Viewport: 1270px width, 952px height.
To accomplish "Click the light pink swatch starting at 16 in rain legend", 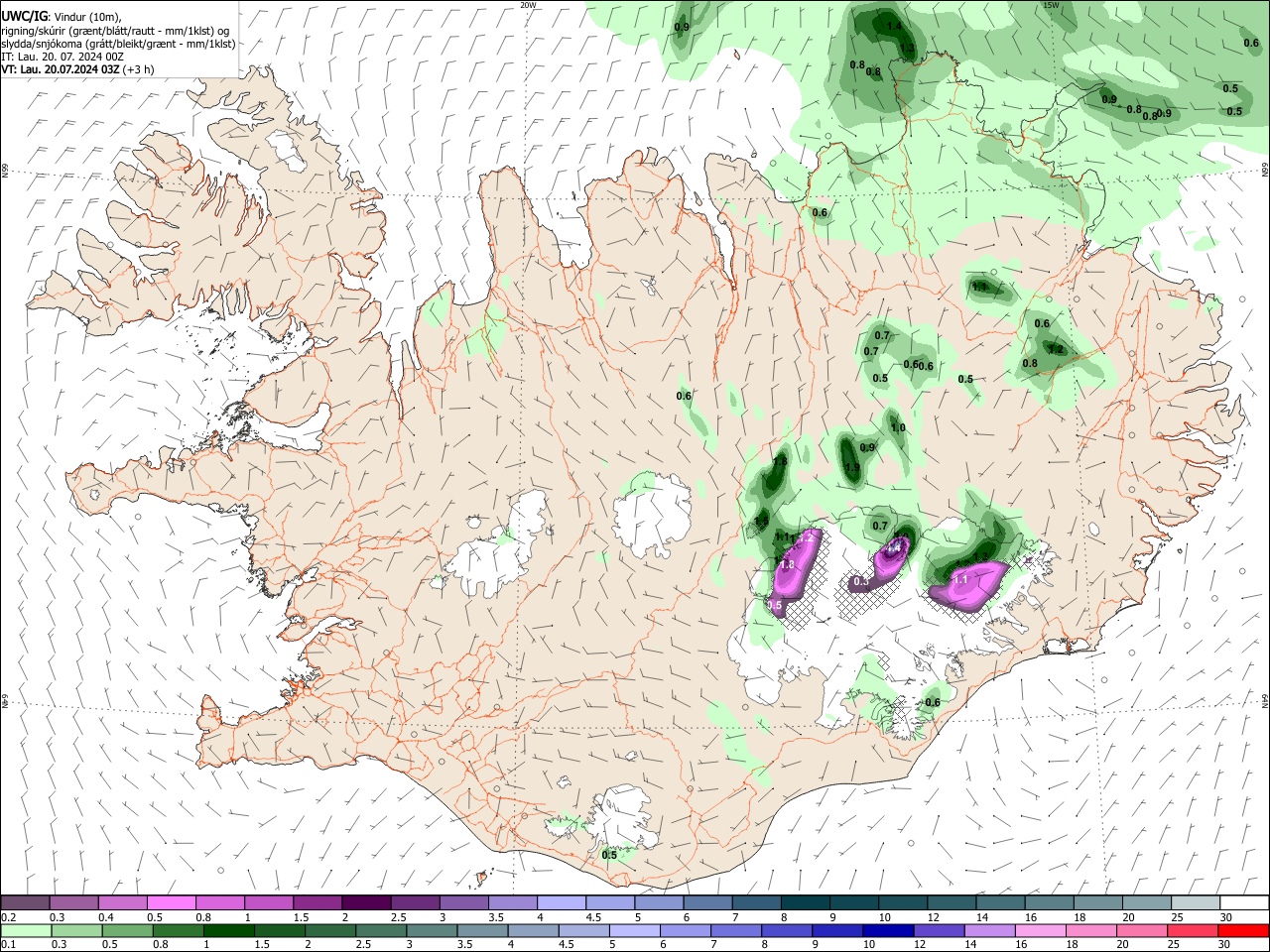I will pyautogui.click(x=1041, y=930).
